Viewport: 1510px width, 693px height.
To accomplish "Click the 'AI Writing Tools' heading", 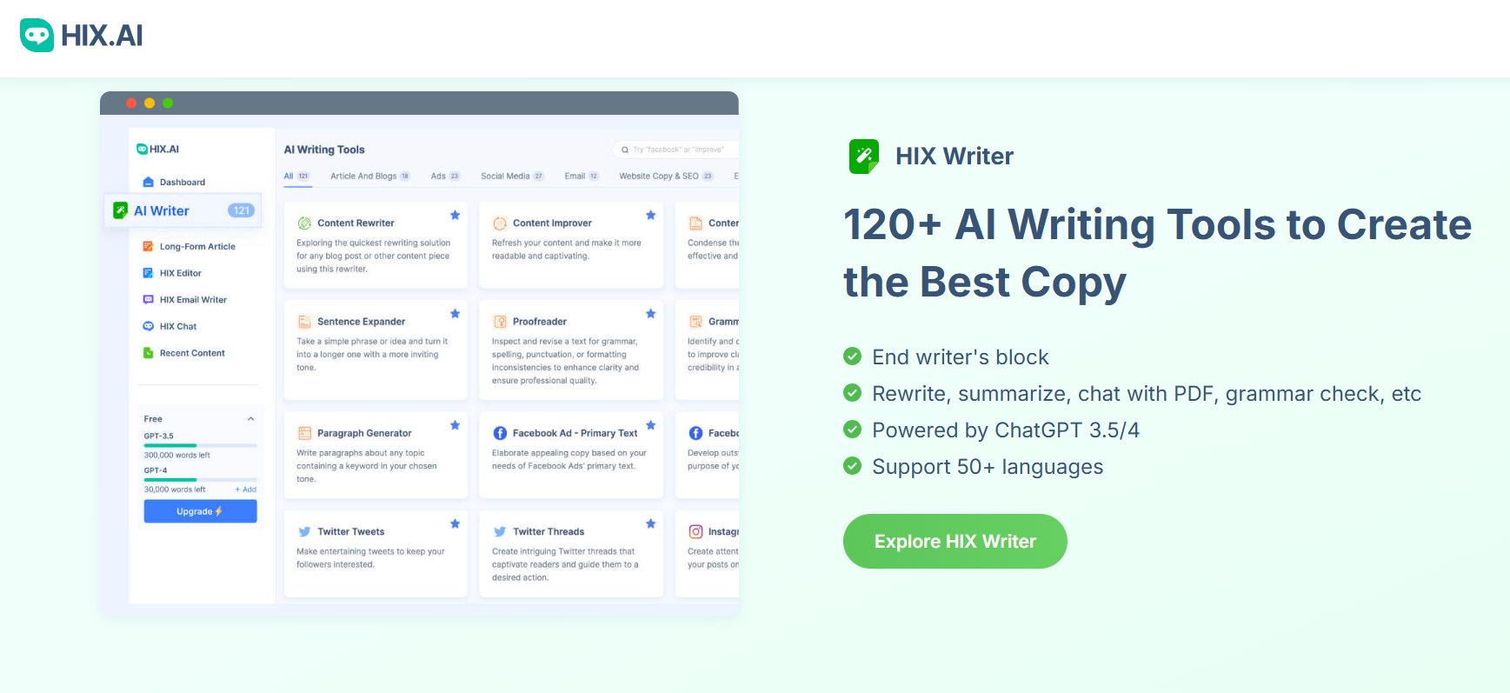I will [324, 150].
